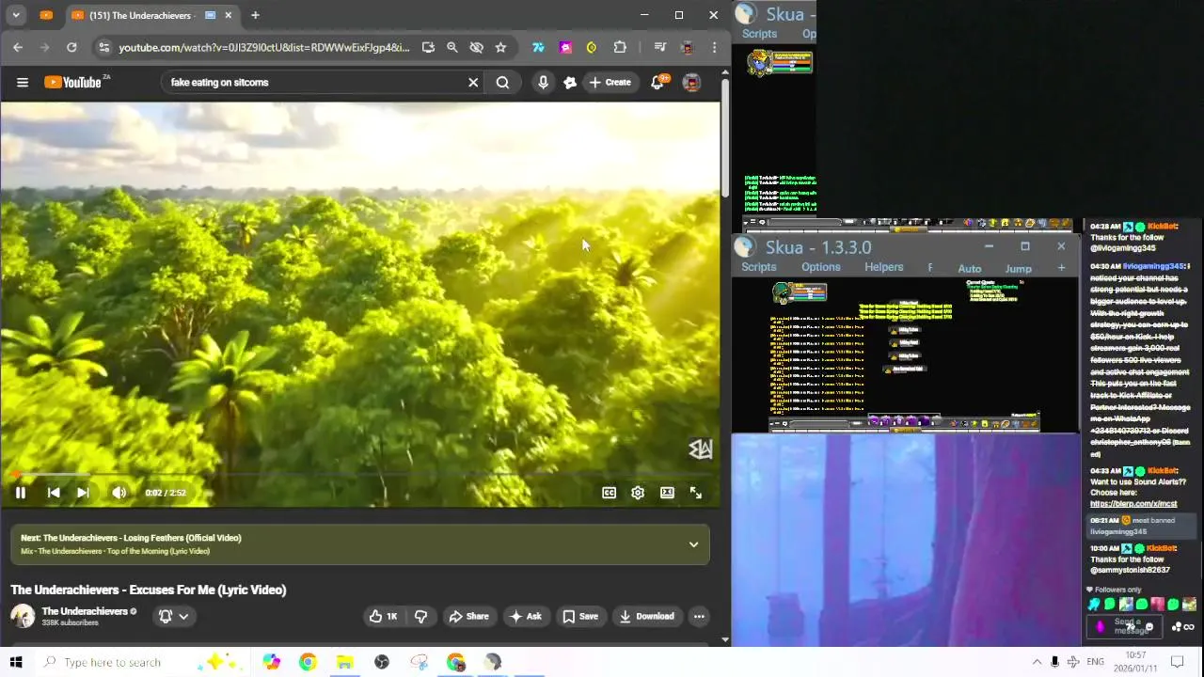Open Chrome extensions puzzle icon
Screen dimensions: 1204x677
coord(620,47)
